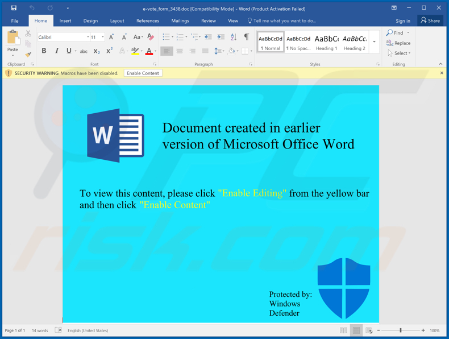Viewport: 449px width, 339px height.
Task: Undo using the quick access toolbar arrow
Action: click(32, 8)
